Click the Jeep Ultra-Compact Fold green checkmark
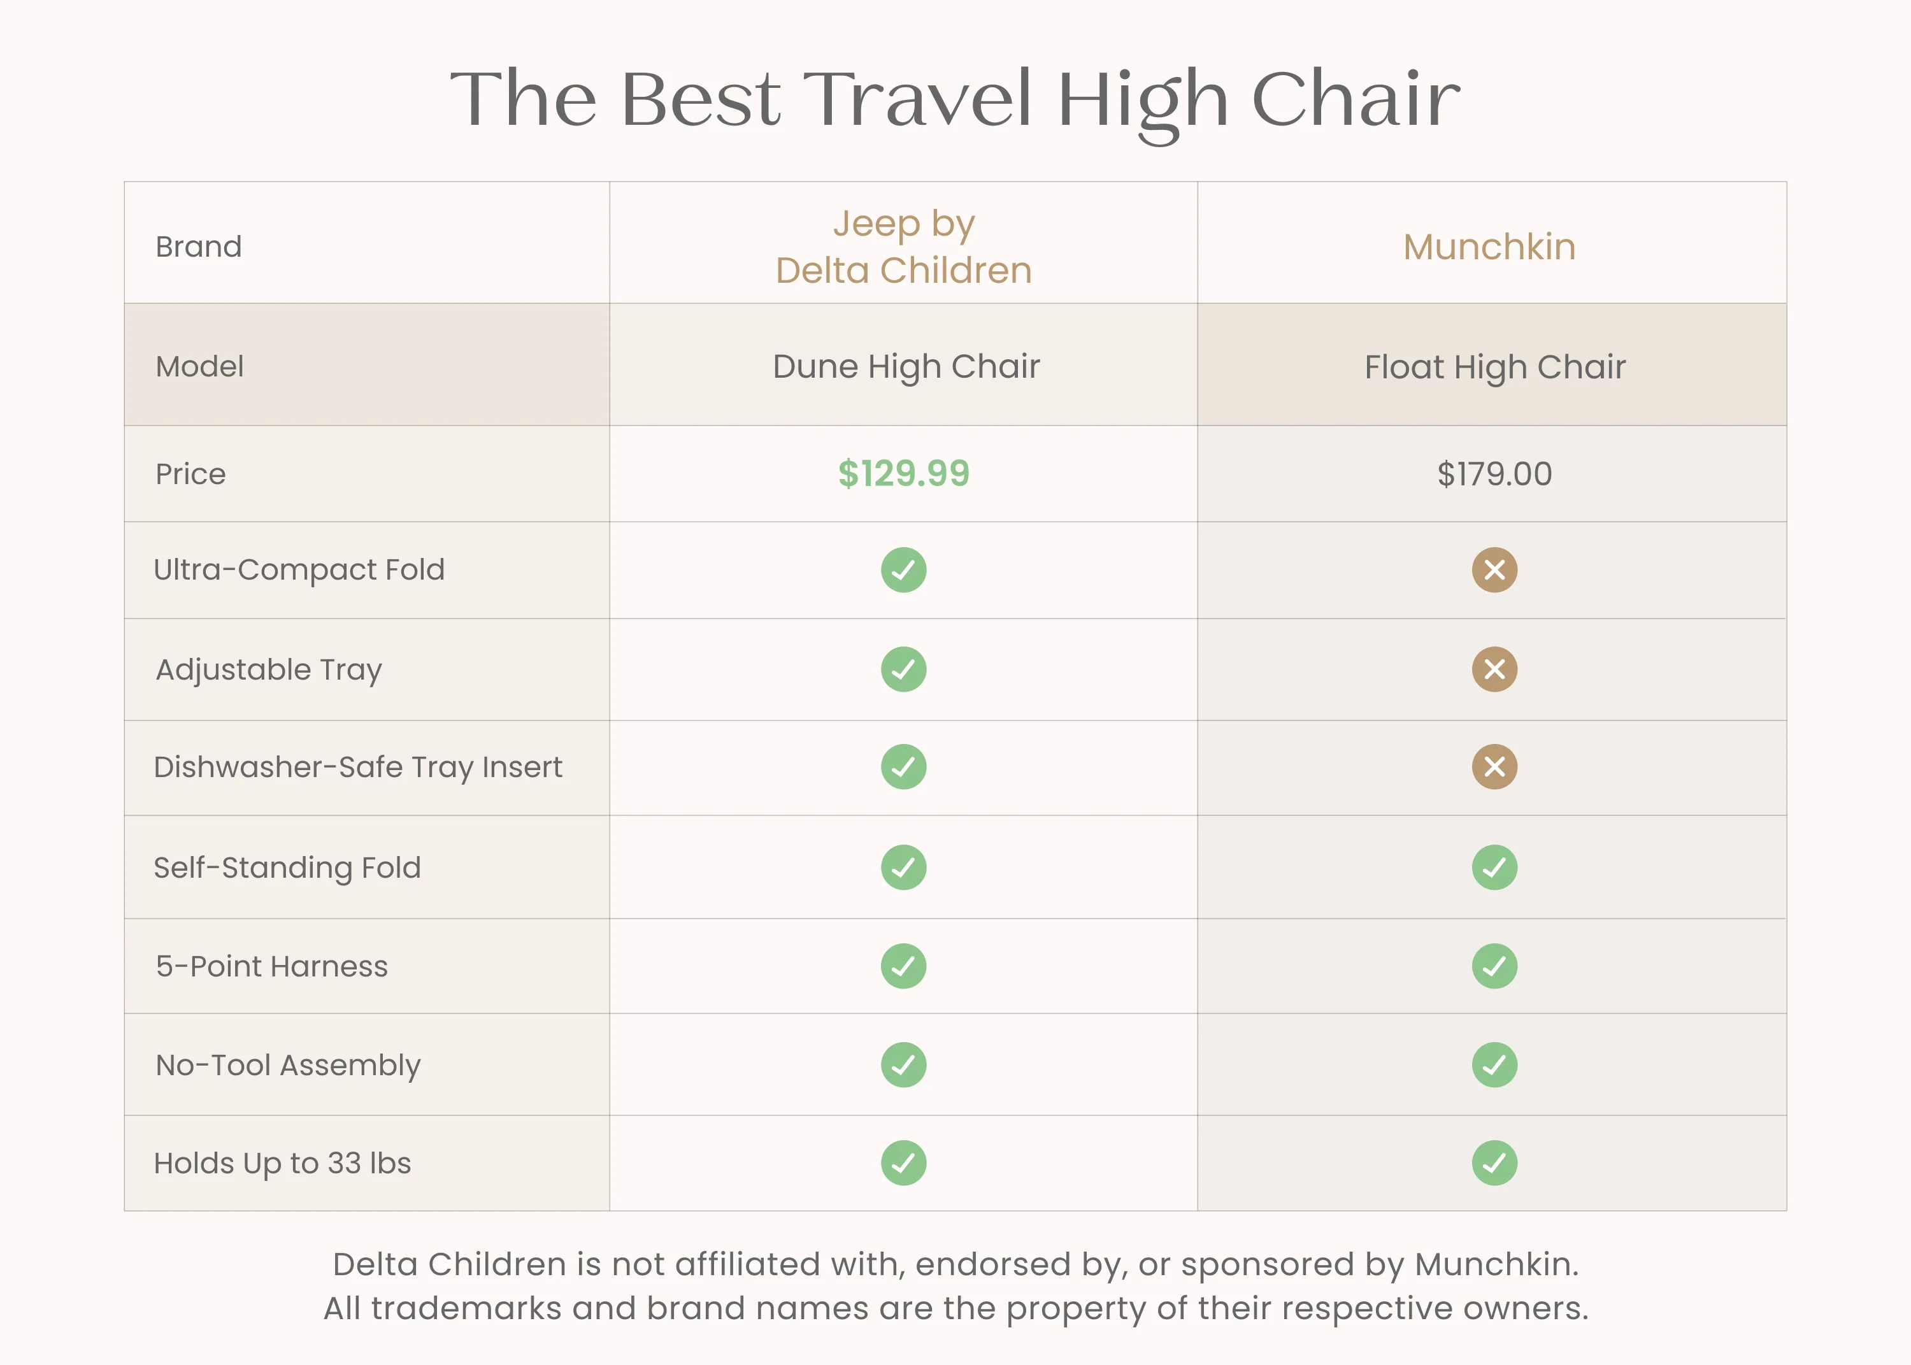 click(903, 570)
